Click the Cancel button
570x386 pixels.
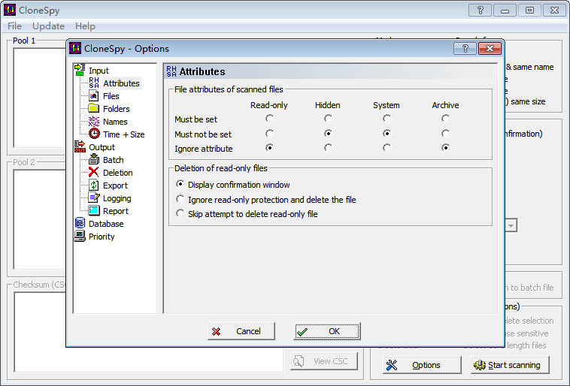[x=241, y=331]
